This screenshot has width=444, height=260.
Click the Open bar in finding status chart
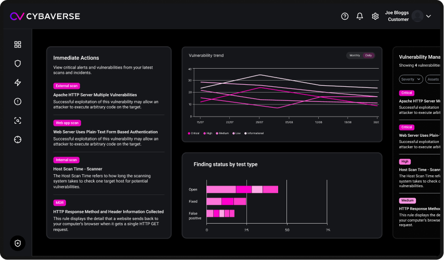tap(242, 189)
